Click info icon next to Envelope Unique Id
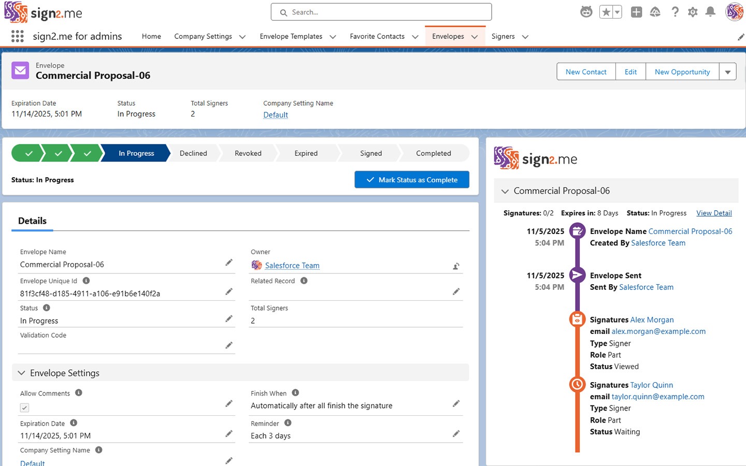 (x=86, y=281)
